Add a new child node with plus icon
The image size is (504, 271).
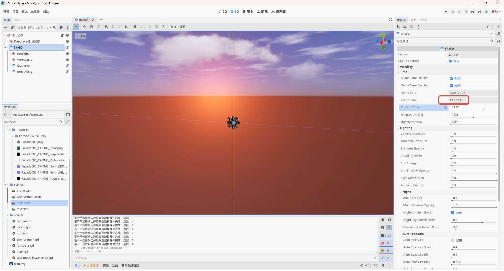pos(6,27)
